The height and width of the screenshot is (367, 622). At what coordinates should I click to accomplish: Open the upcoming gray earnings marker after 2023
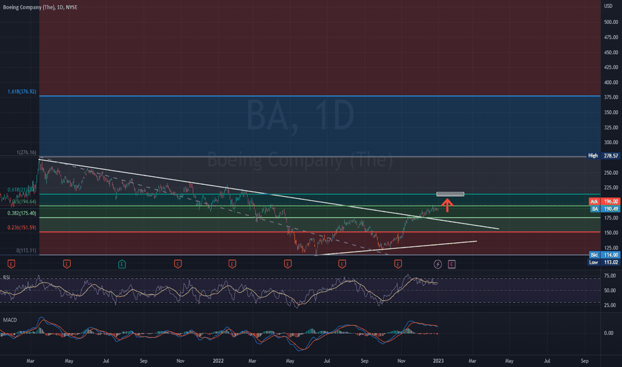pyautogui.click(x=451, y=264)
